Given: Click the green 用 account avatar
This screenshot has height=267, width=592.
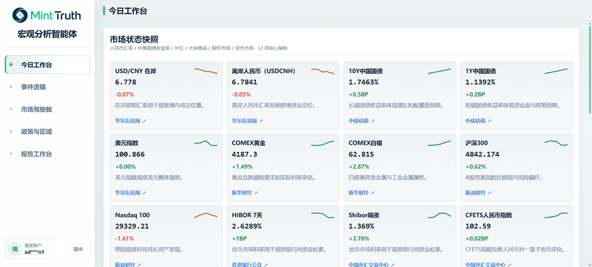Looking at the screenshot, I should 15,249.
